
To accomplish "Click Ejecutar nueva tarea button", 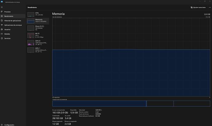I will click(198, 7).
